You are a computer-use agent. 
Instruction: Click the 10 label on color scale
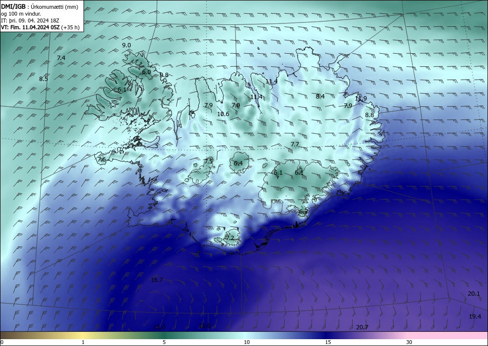click(x=247, y=342)
